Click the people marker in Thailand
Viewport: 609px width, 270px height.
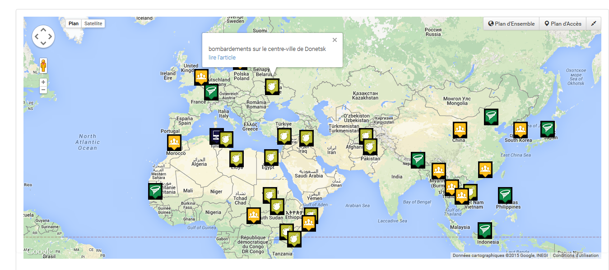pos(451,187)
